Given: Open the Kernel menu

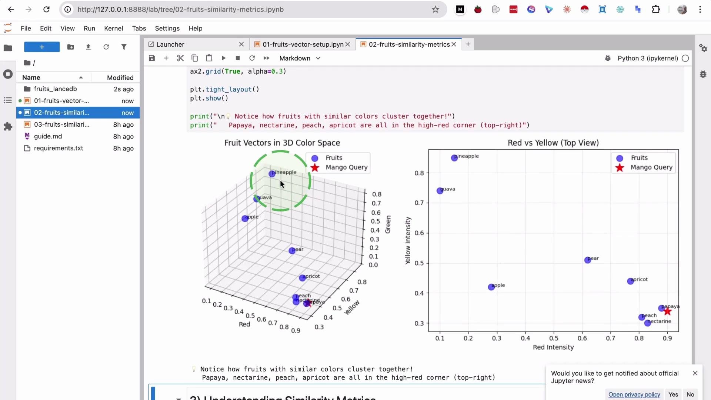Looking at the screenshot, I should tap(114, 29).
